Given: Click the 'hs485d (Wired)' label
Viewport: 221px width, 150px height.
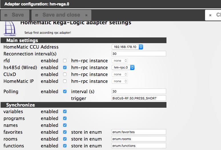Looking at the screenshot, I should pos(20,67).
